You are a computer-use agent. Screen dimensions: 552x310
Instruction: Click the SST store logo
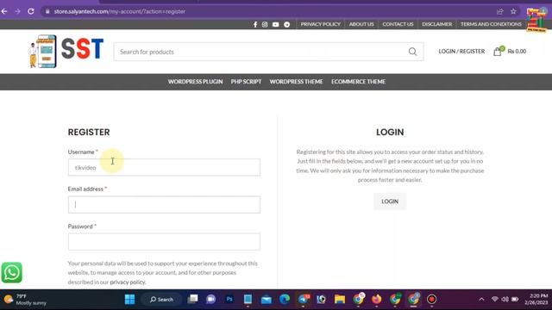click(x=66, y=51)
